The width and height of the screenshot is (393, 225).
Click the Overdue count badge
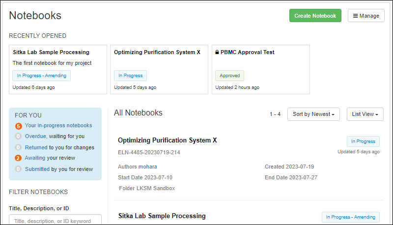pos(19,137)
